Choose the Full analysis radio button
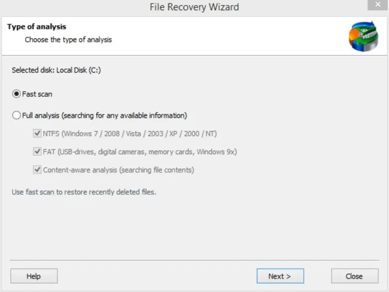This screenshot has width=389, height=292. click(x=17, y=115)
